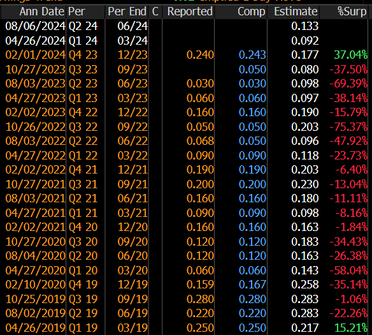This screenshot has height=335, width=372.
Task: Click the 0.159 reported value
Action: click(200, 285)
